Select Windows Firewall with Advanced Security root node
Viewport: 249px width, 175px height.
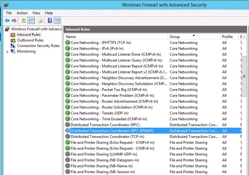[36, 29]
